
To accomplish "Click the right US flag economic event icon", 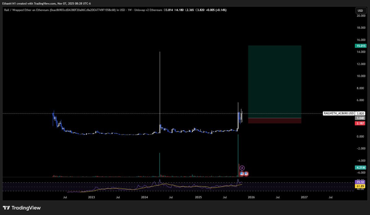I will point(246,174).
